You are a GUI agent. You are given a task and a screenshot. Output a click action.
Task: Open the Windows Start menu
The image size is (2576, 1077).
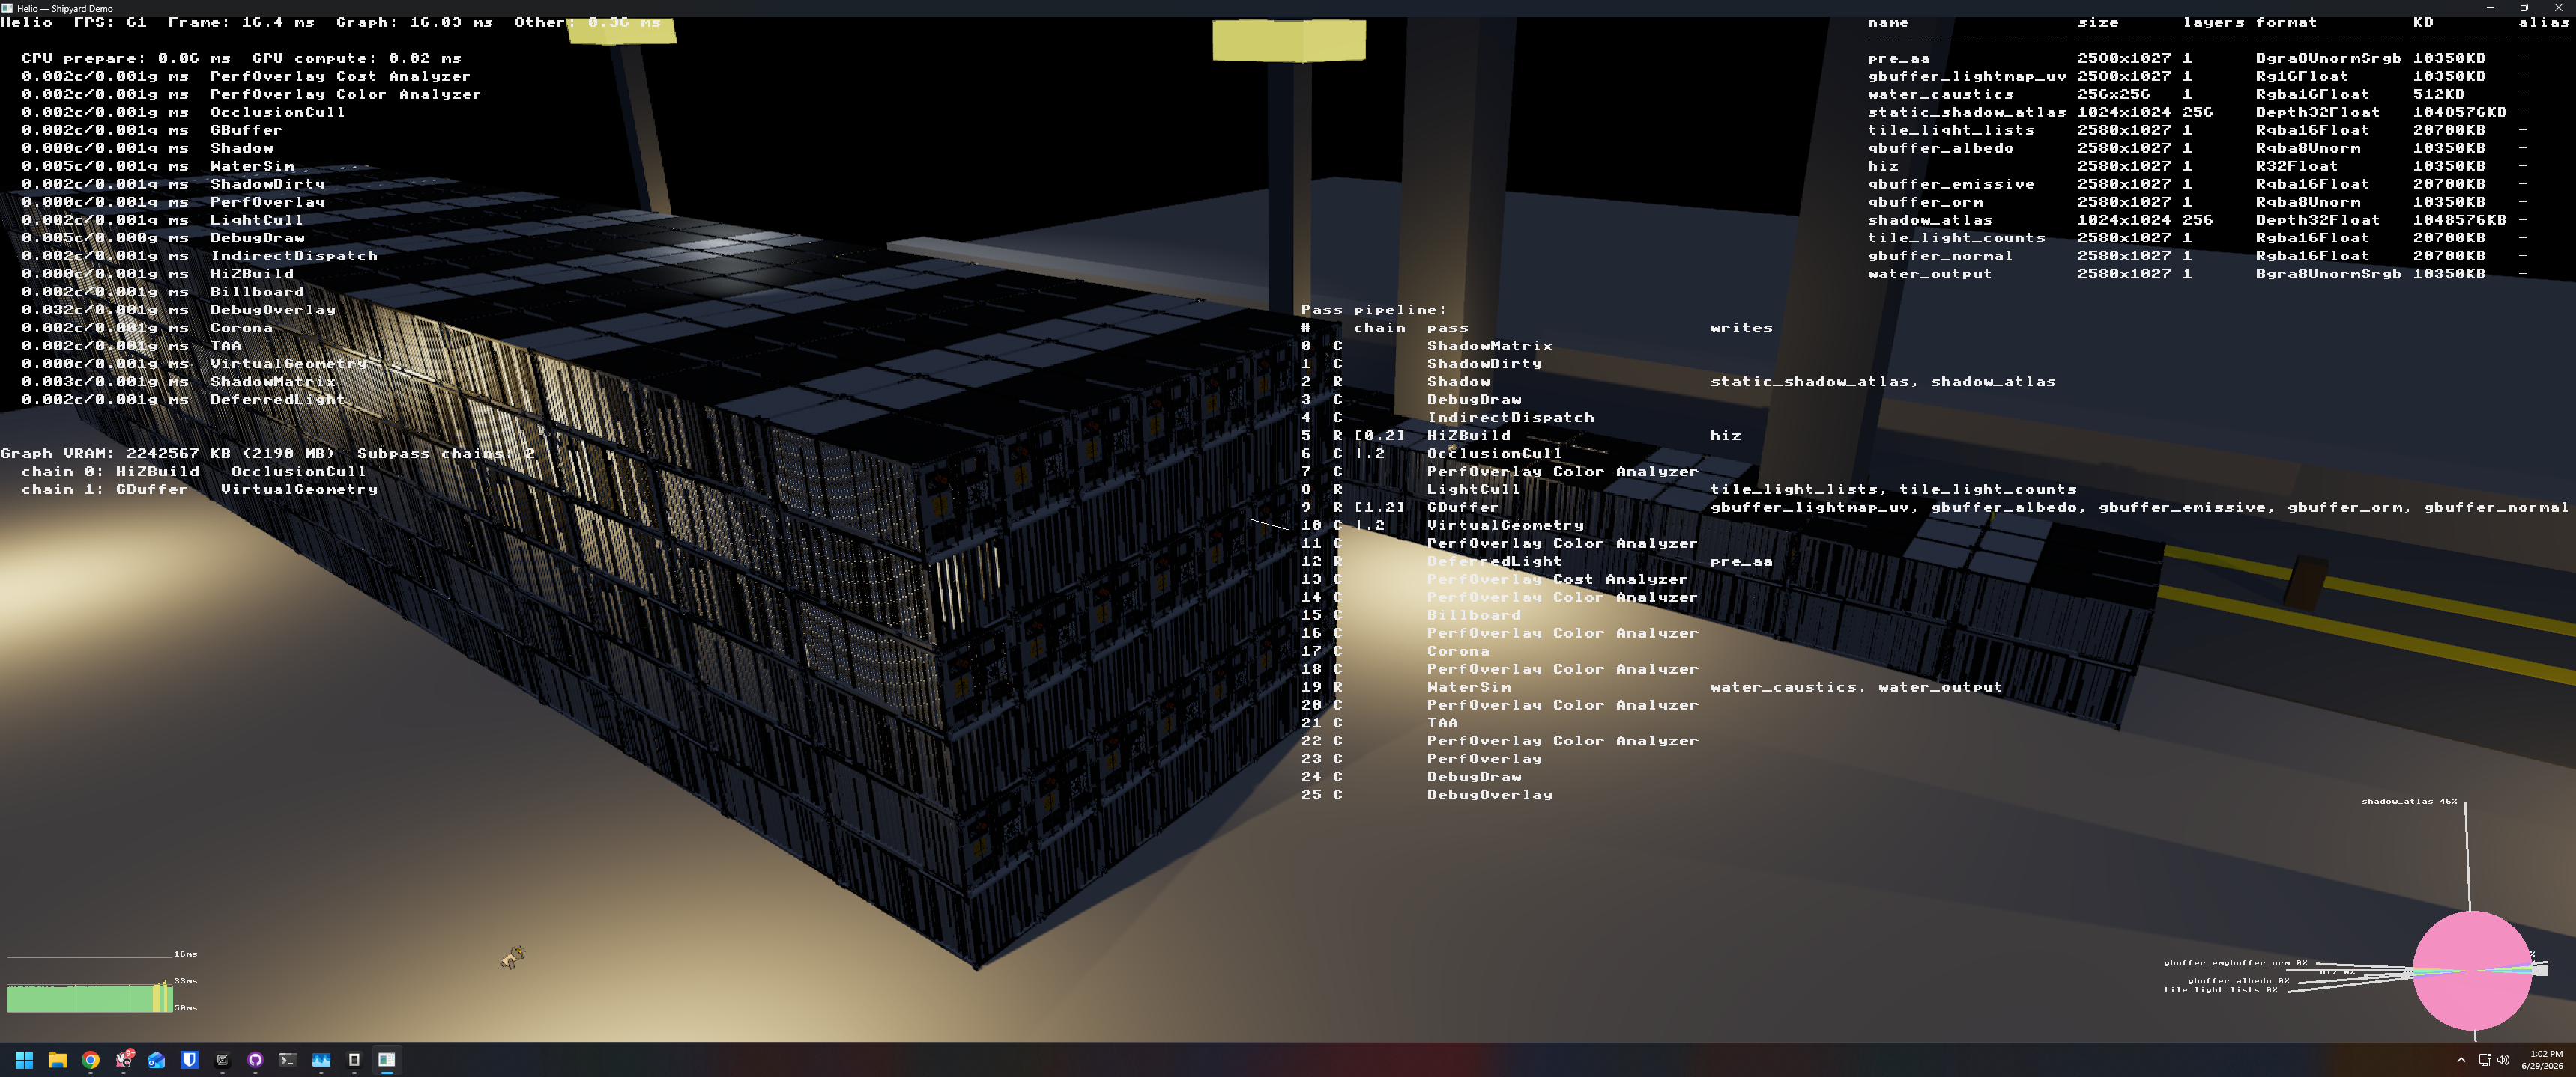click(x=24, y=1060)
